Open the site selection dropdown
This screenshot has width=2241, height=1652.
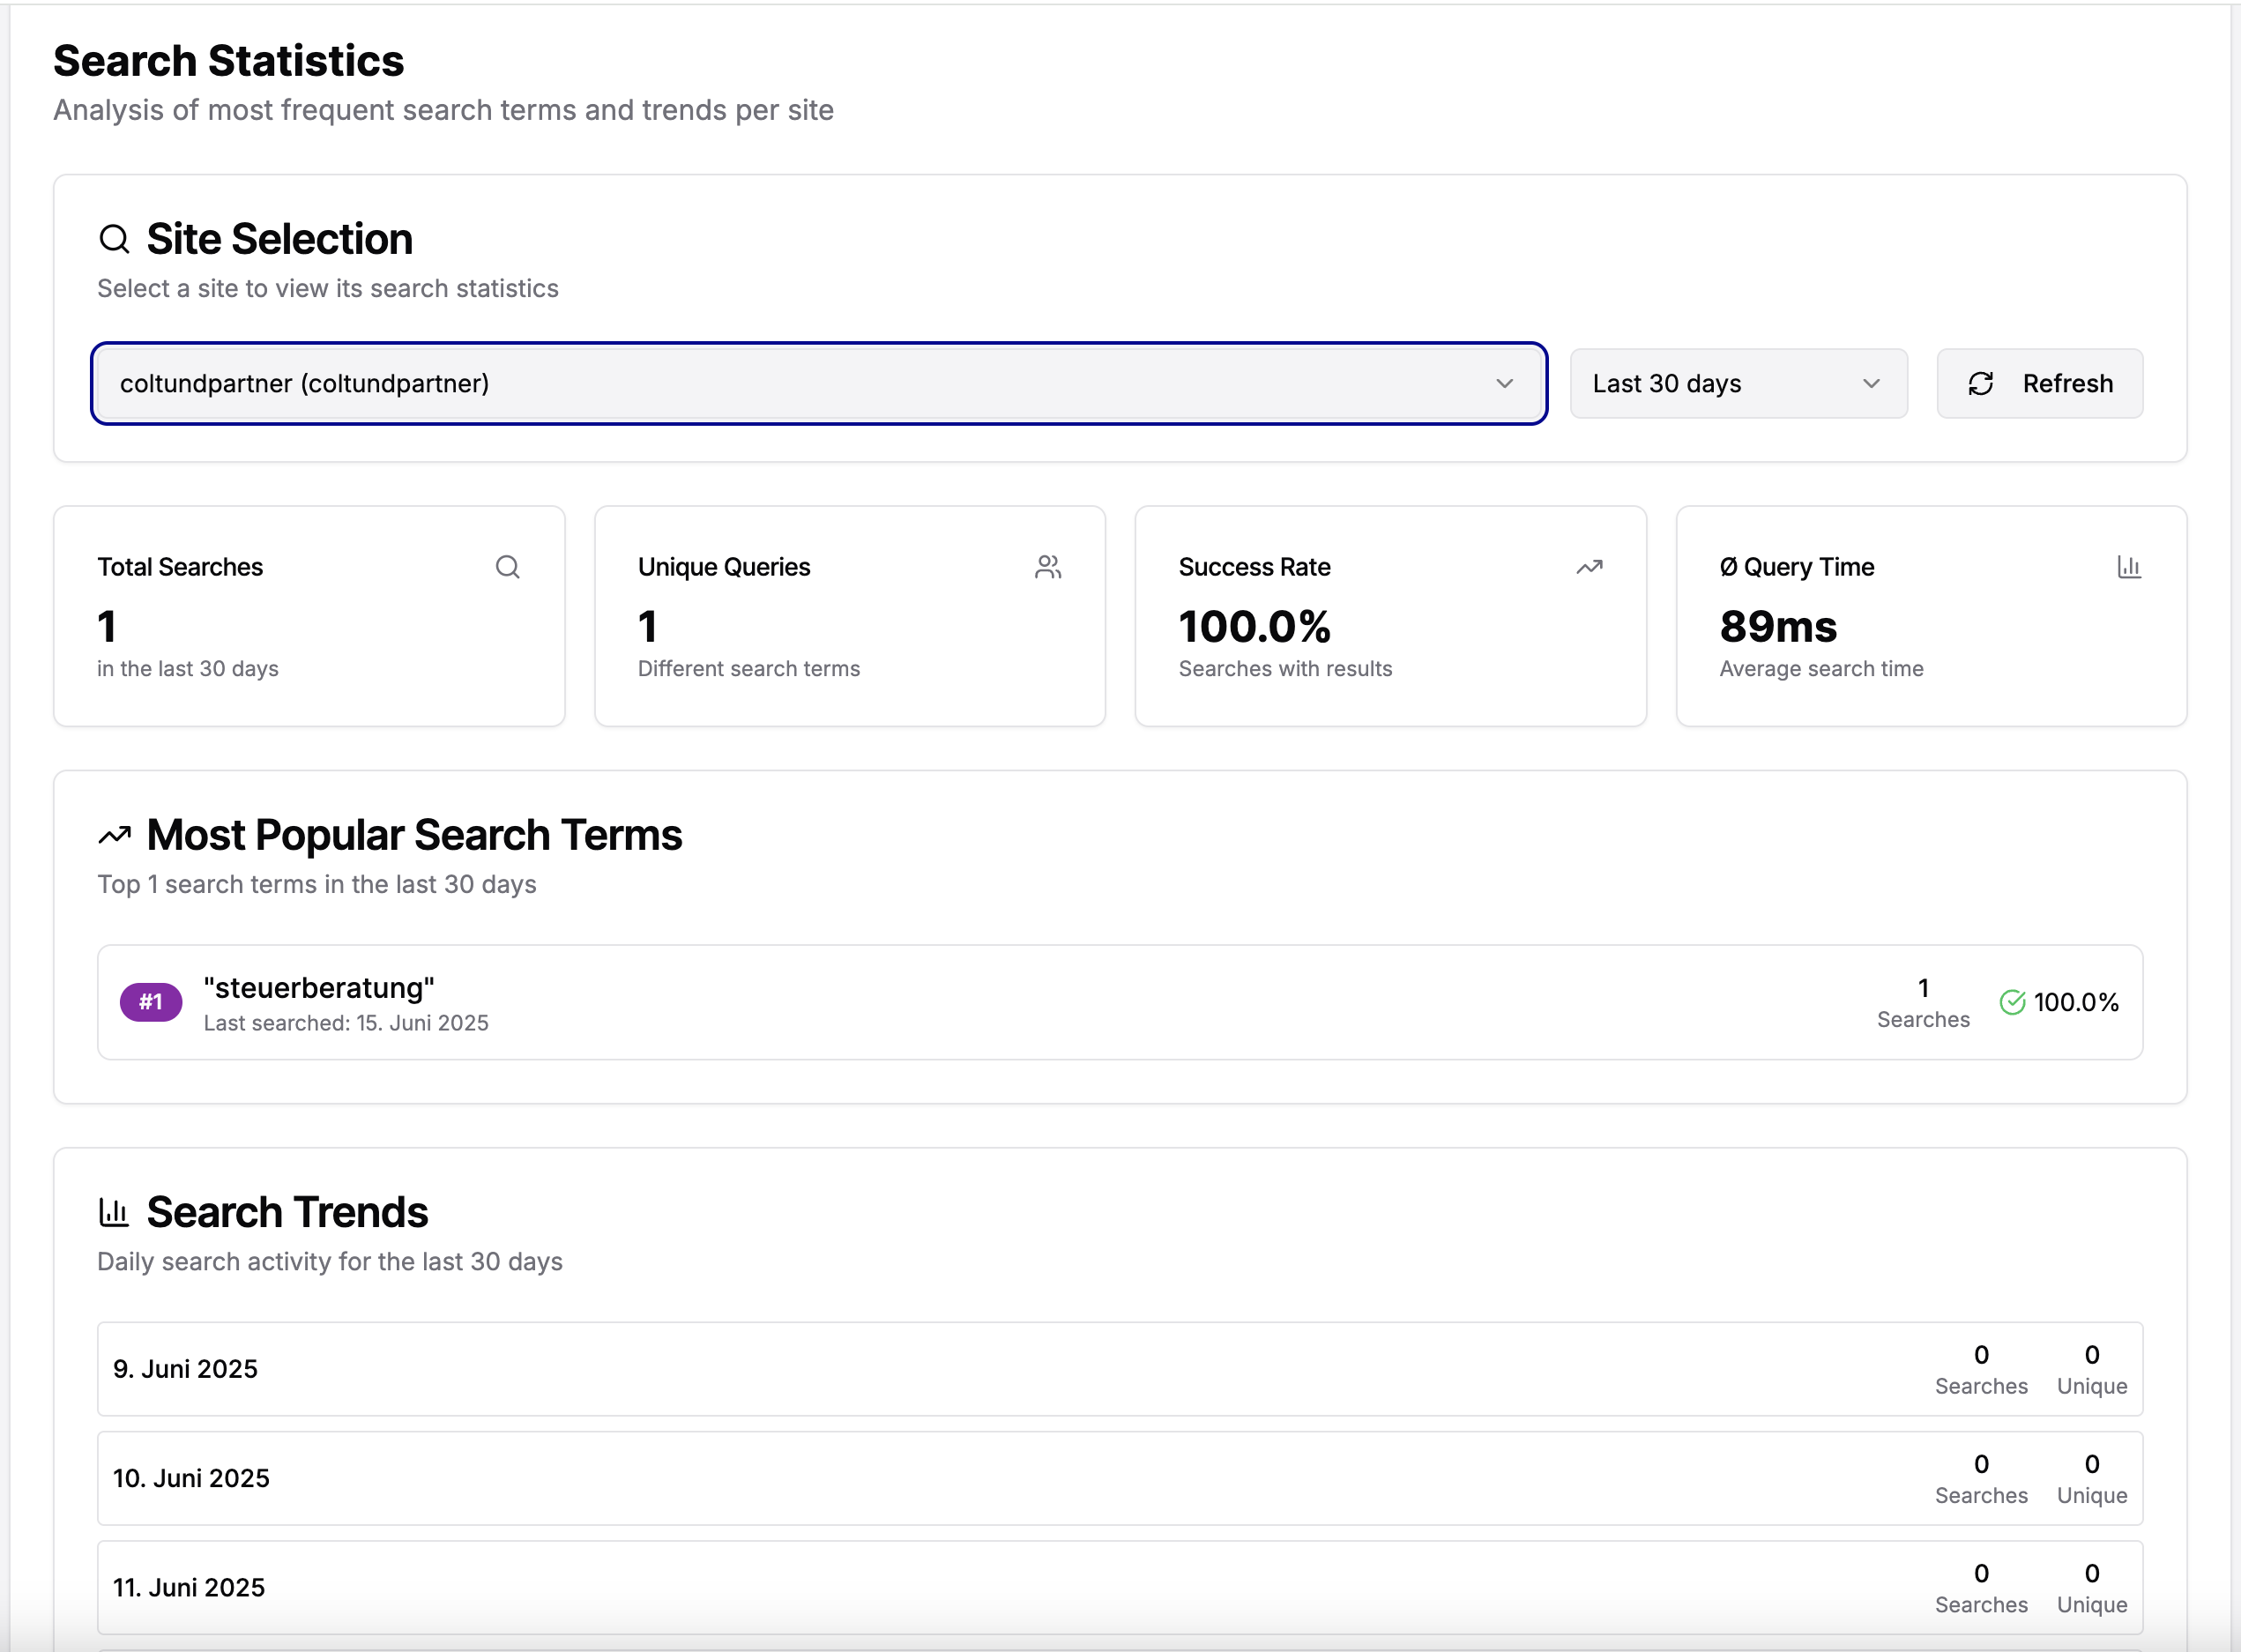(x=818, y=383)
